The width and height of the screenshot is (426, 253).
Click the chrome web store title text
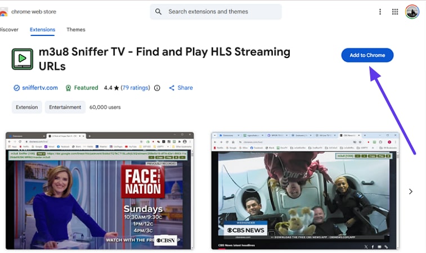tap(34, 12)
